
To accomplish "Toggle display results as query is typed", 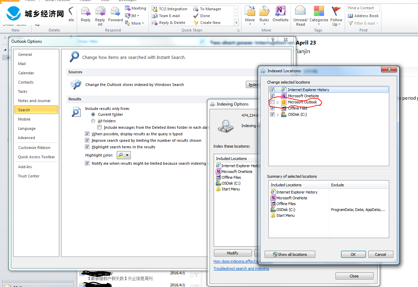I will coord(87,134).
